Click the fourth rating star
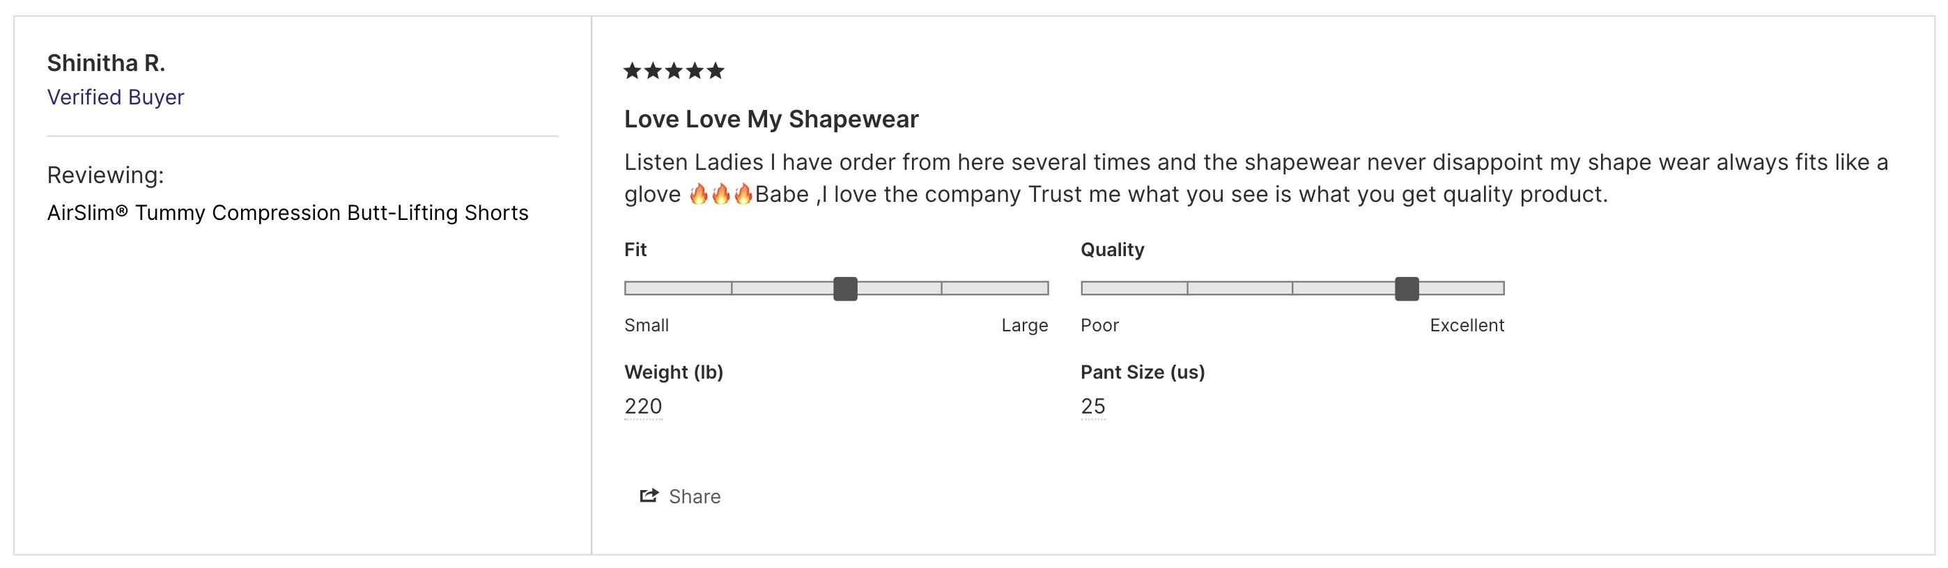This screenshot has height=568, width=1948. (x=694, y=71)
